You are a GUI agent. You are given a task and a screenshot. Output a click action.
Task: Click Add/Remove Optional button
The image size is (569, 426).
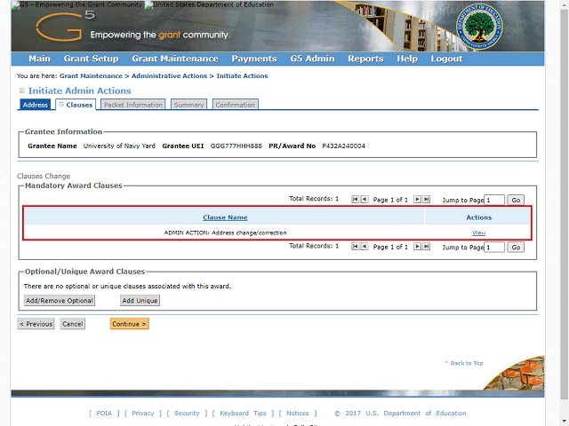pos(60,300)
